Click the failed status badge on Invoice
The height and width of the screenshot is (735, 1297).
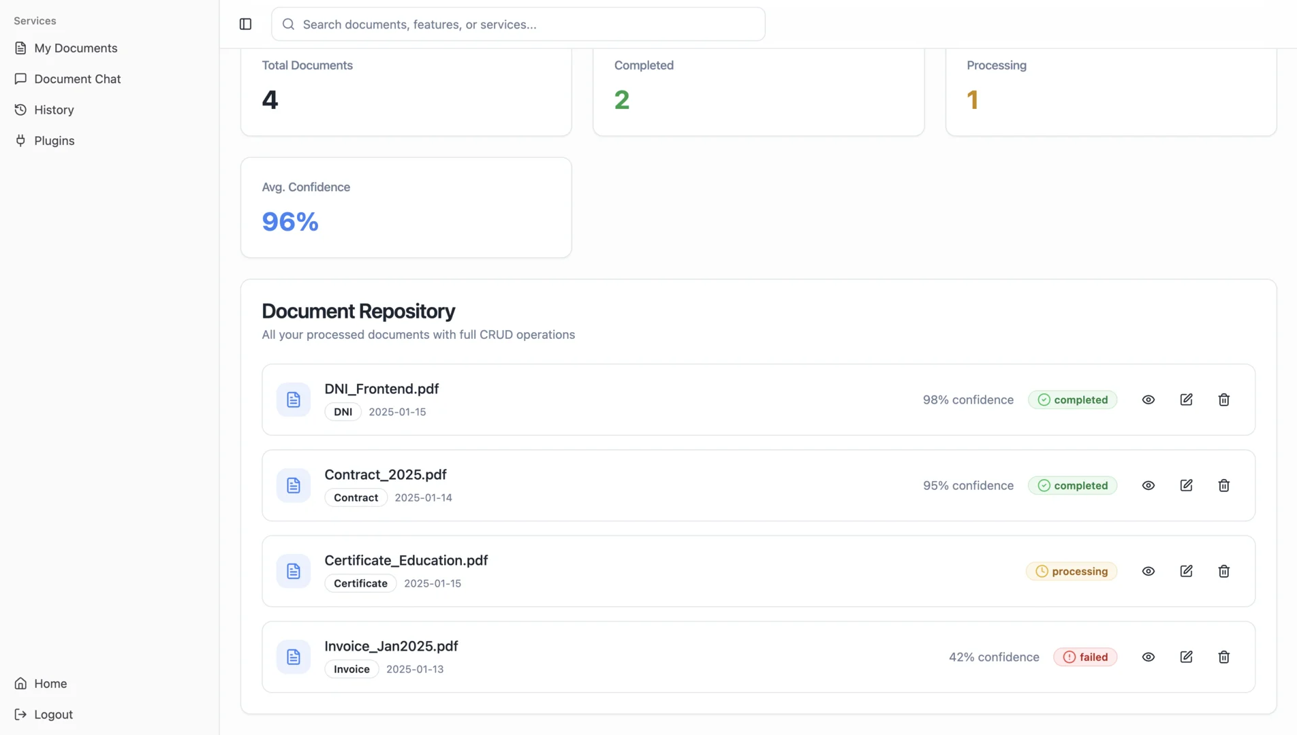point(1085,657)
